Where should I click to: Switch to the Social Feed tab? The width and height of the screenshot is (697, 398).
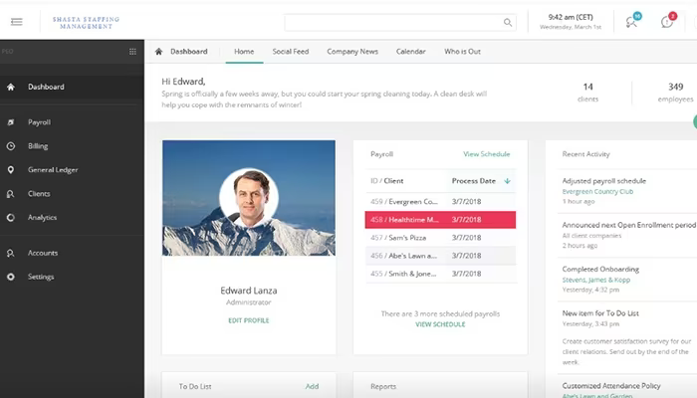tap(291, 52)
